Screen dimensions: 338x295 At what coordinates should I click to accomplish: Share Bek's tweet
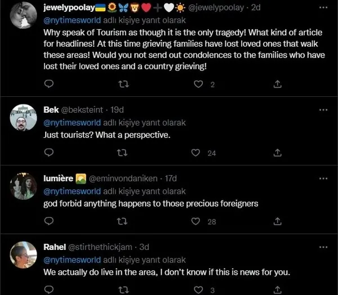pyautogui.click(x=277, y=153)
